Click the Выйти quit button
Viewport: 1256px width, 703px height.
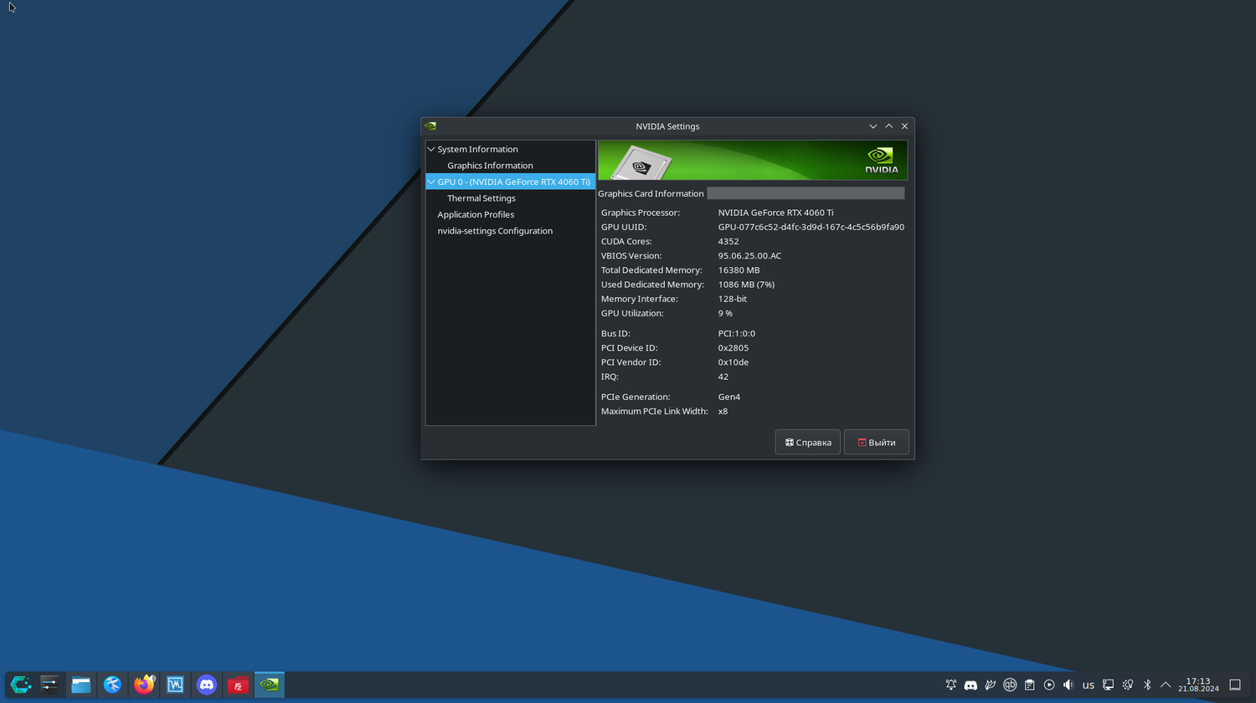point(877,442)
